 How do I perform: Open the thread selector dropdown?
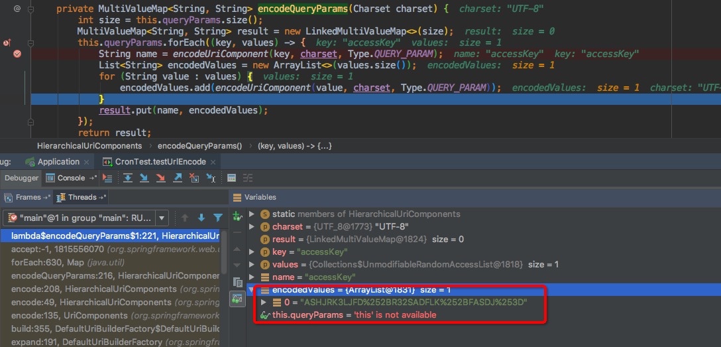pos(162,218)
